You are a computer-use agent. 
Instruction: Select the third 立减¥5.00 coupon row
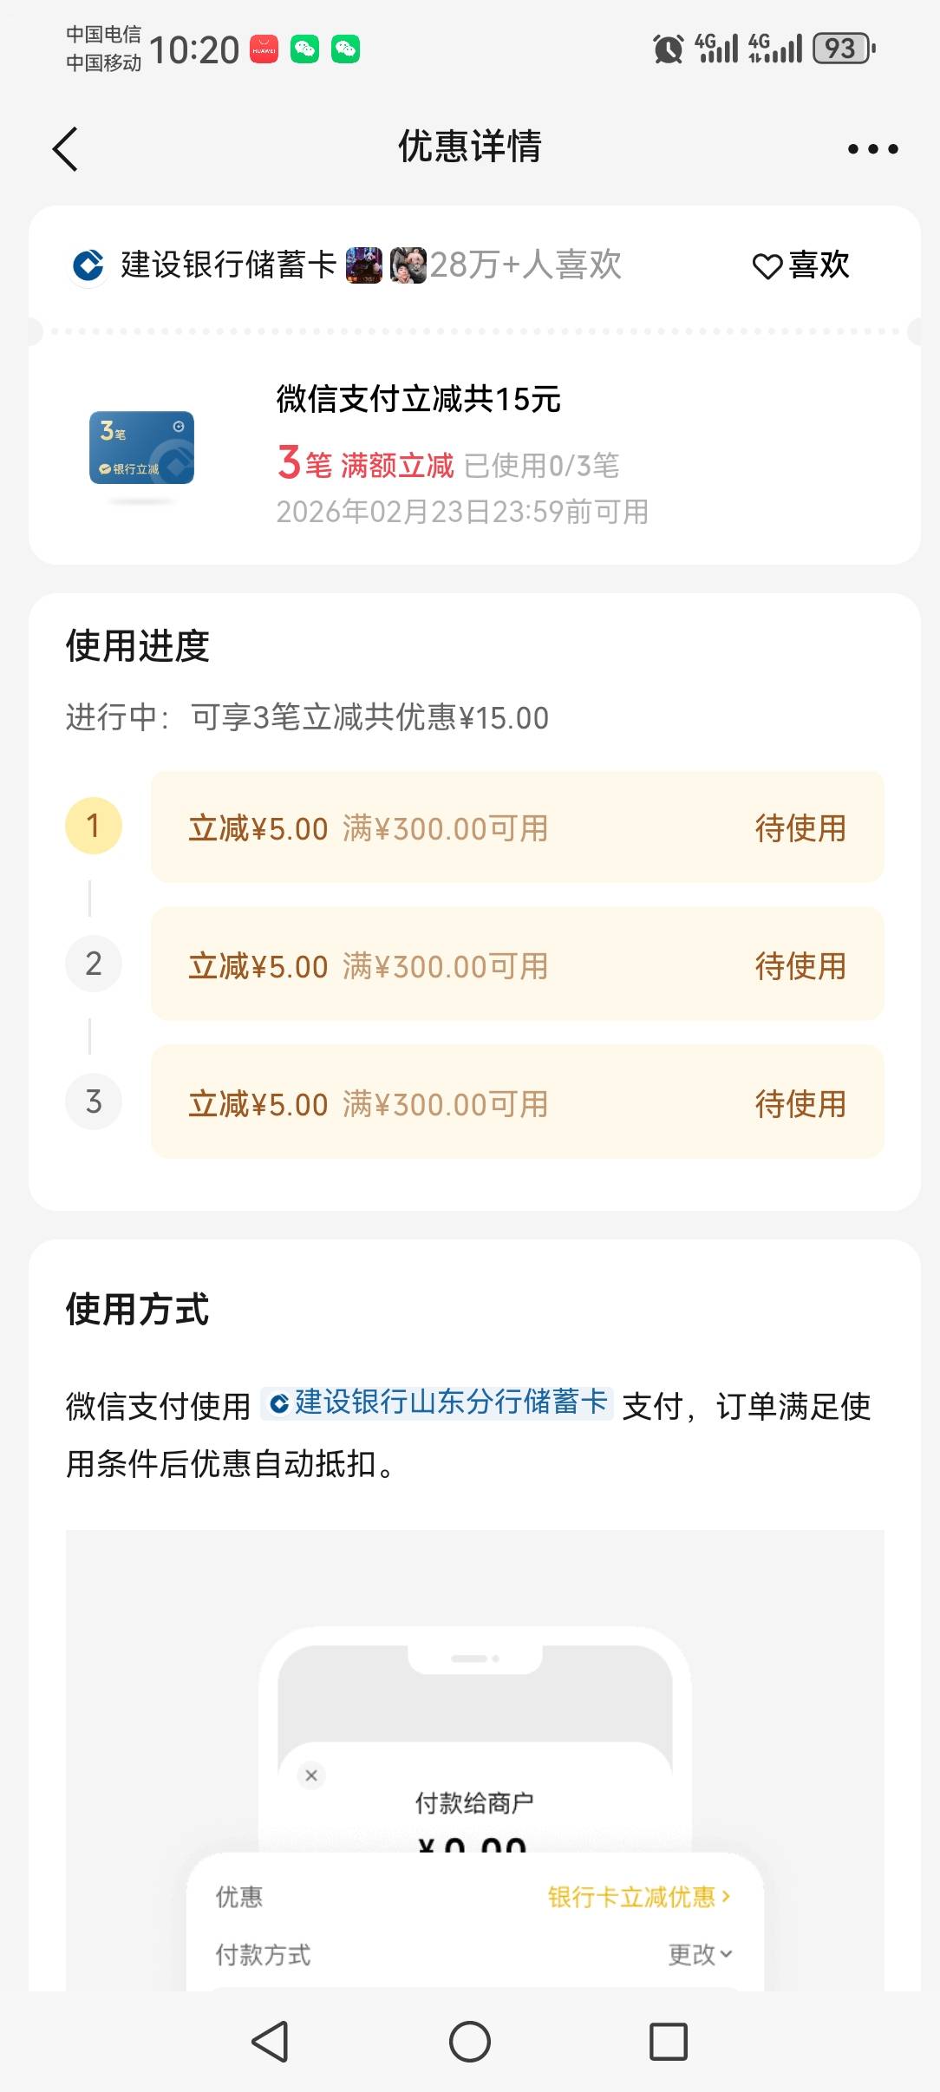517,1102
